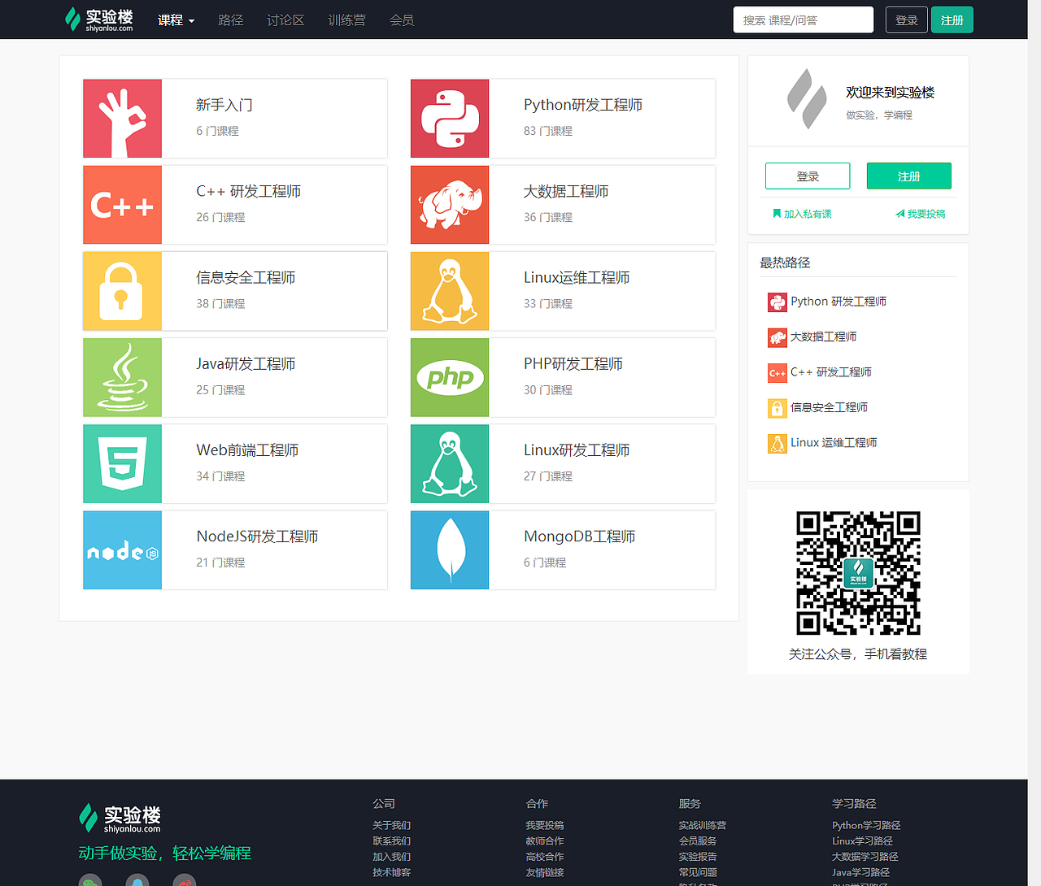Select the MongoDB leaf icon
This screenshot has width=1041, height=886.
pyautogui.click(x=450, y=549)
